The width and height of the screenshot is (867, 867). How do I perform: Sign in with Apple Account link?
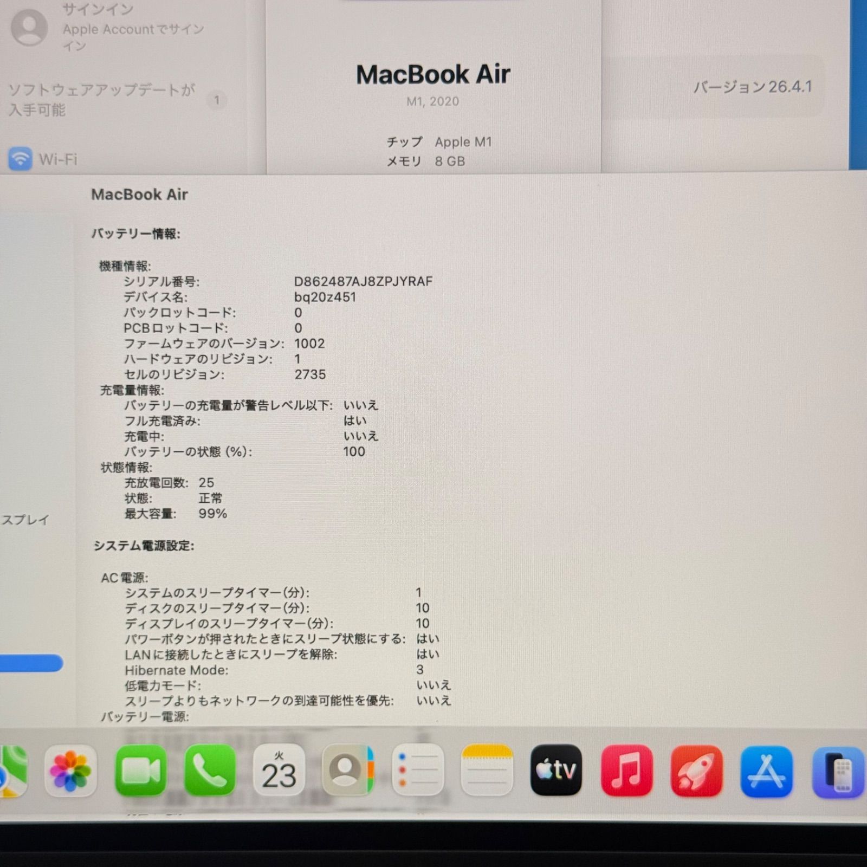tap(133, 37)
